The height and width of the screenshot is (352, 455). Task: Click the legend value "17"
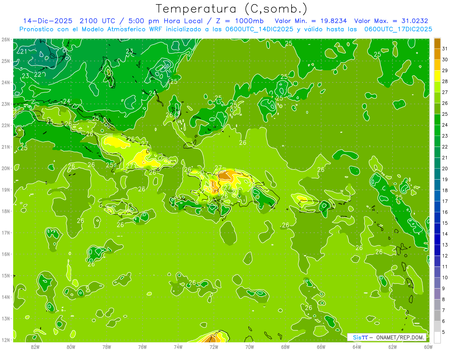pos(445,201)
